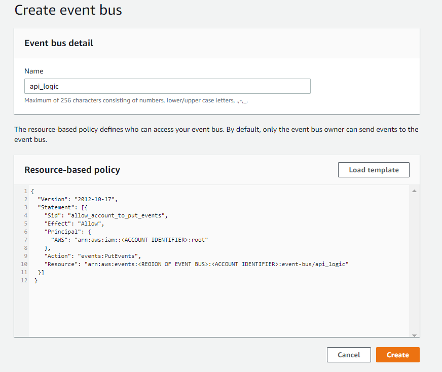The height and width of the screenshot is (372, 442).
Task: Click the Create event bus page title
Action: (x=68, y=10)
